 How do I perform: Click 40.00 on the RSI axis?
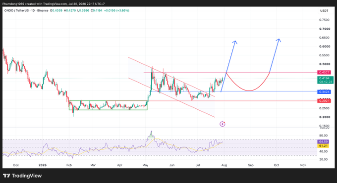[324, 151]
